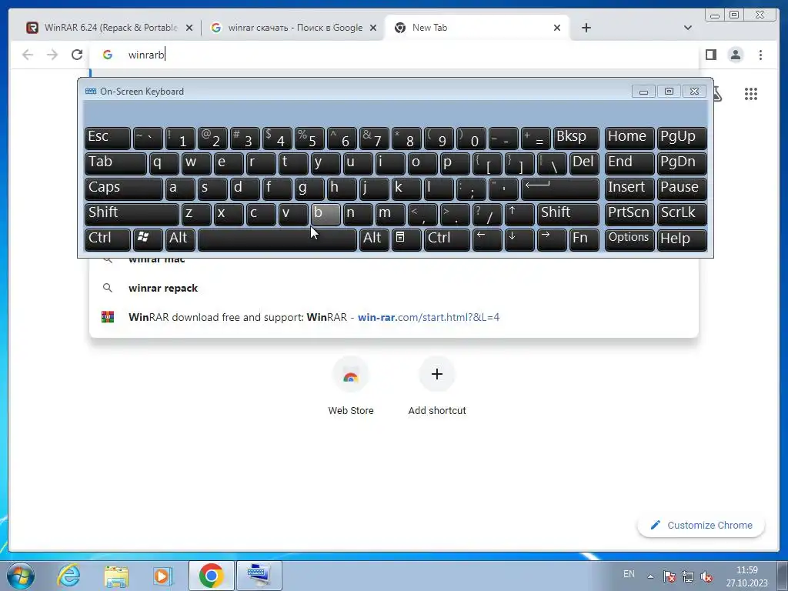Toggle the right Alt key on keyboard

tap(374, 239)
